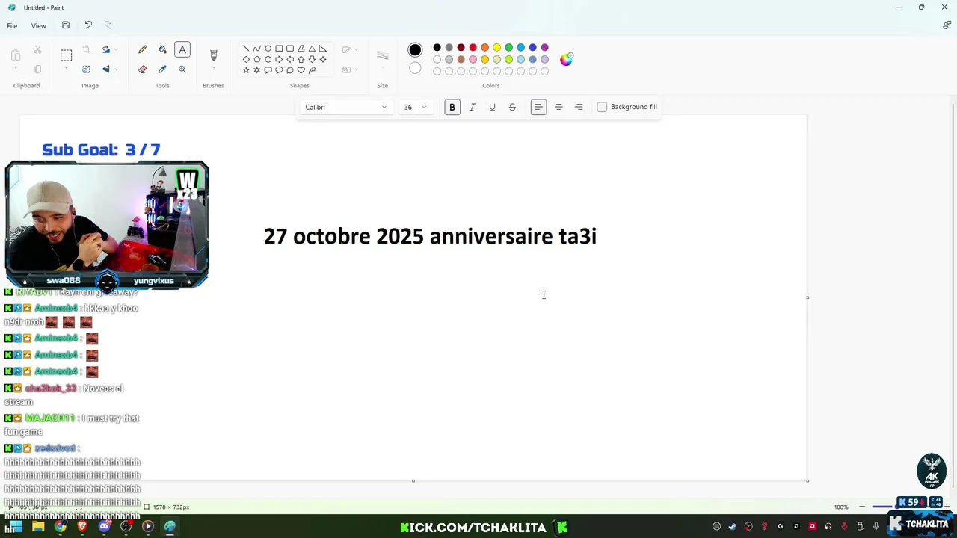Open Discord from taskbar
This screenshot has height=538, width=957.
[104, 527]
